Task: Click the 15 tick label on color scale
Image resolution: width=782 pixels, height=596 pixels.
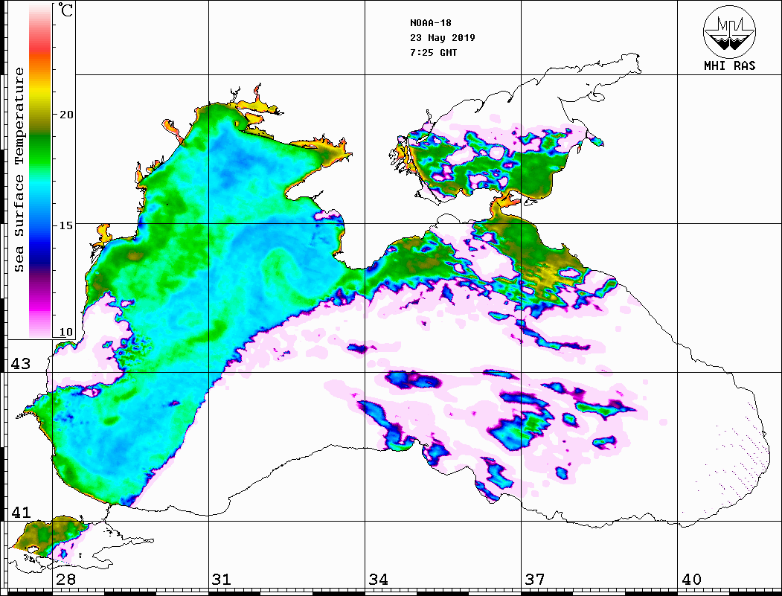Action: 65,225
